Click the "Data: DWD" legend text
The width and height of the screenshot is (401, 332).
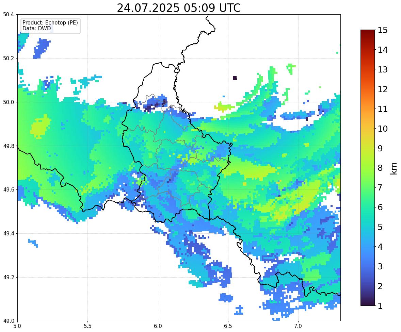(36, 28)
